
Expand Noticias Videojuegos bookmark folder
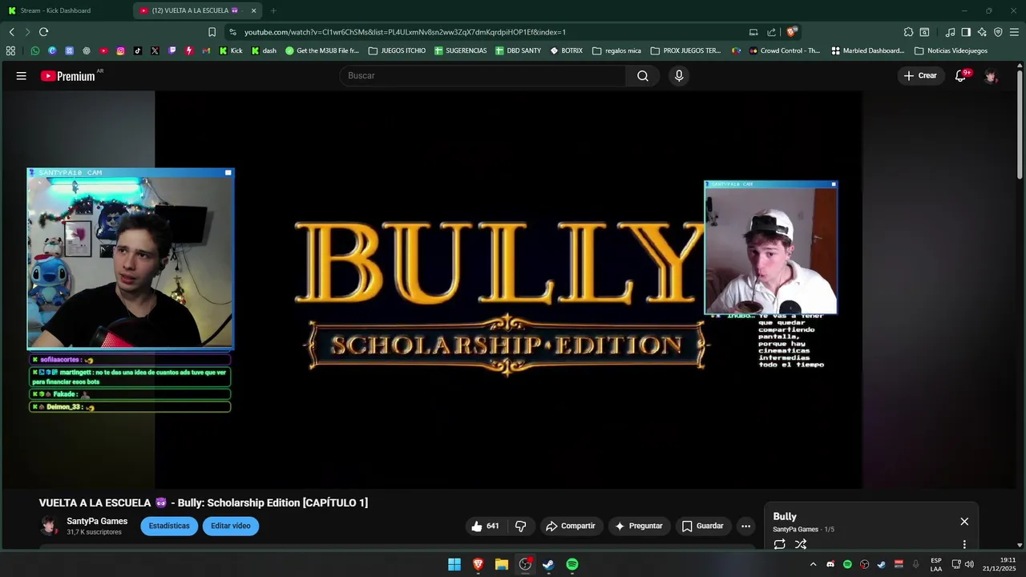951,50
